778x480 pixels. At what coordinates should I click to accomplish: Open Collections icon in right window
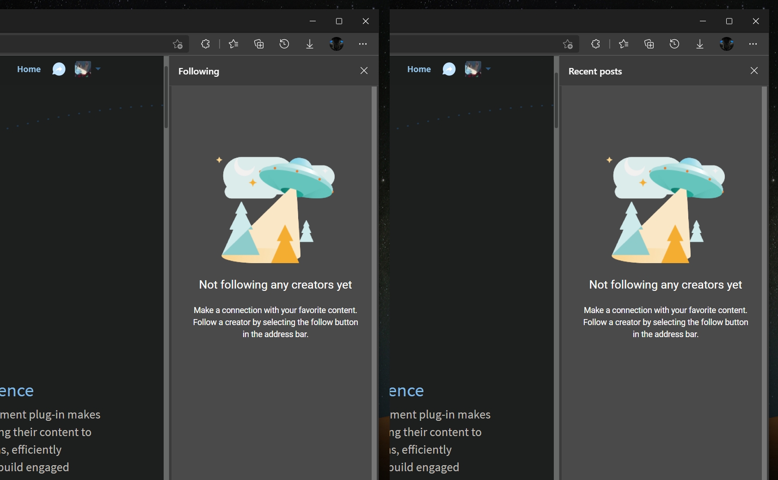tap(649, 44)
